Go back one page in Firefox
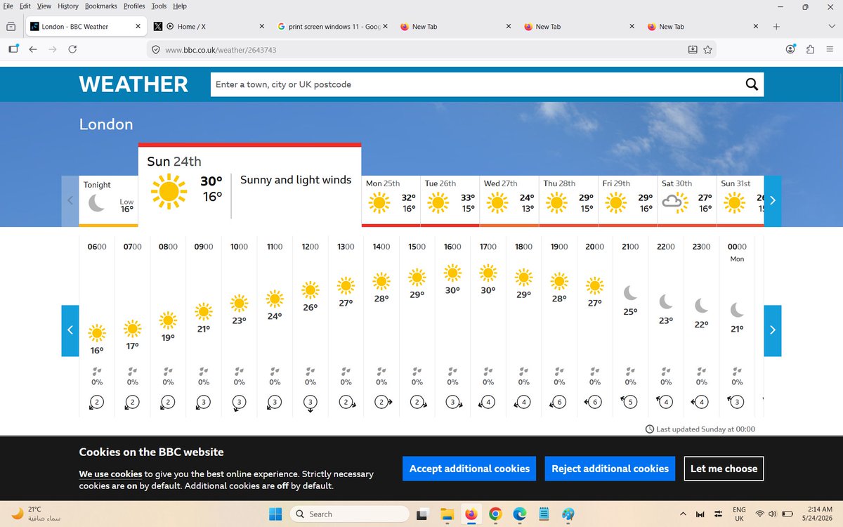Viewport: 843px width, 527px height. pyautogui.click(x=33, y=49)
